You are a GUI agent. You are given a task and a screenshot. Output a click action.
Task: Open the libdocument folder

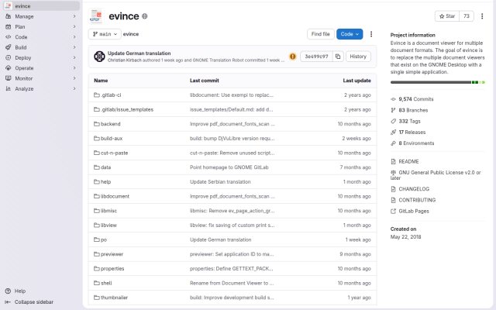[x=115, y=196]
